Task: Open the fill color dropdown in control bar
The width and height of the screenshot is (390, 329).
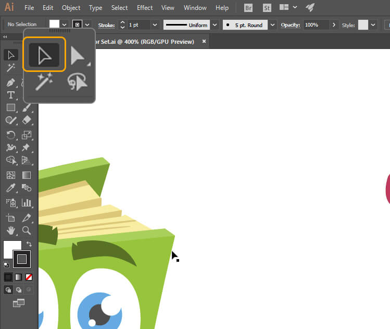Action: 65,25
